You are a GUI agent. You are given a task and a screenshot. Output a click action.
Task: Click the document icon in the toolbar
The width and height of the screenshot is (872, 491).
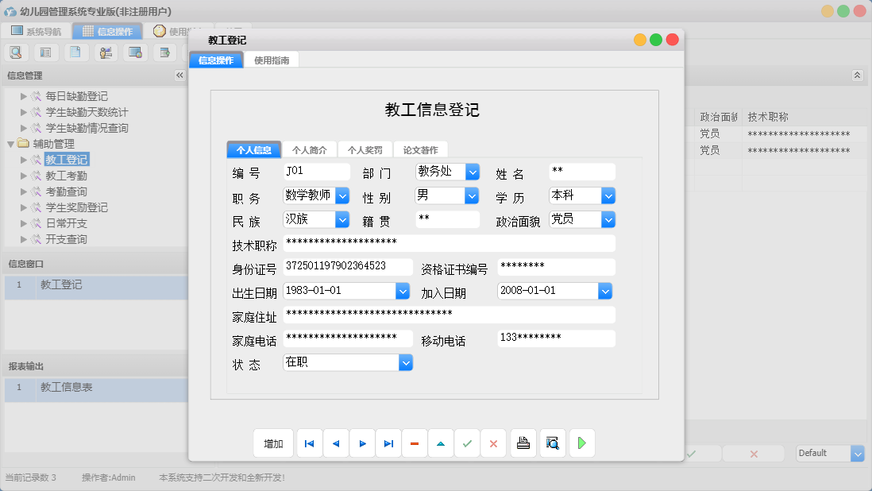coord(75,52)
